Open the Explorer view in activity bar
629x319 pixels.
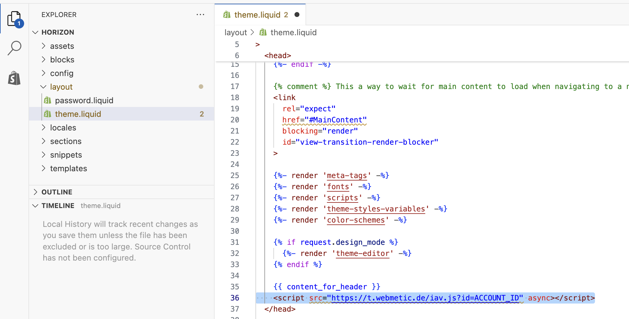15,19
